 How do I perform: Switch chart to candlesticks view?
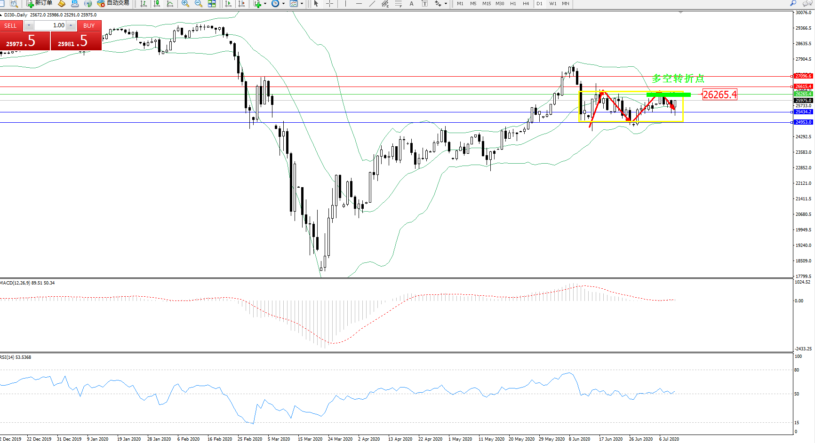pos(157,3)
